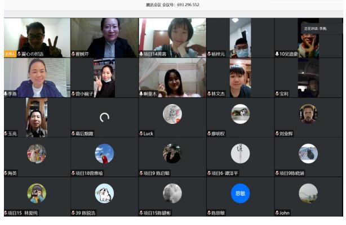Click the loading spinner in 幕后烟霞's tile
This screenshot has width=346, height=225.
104,117
